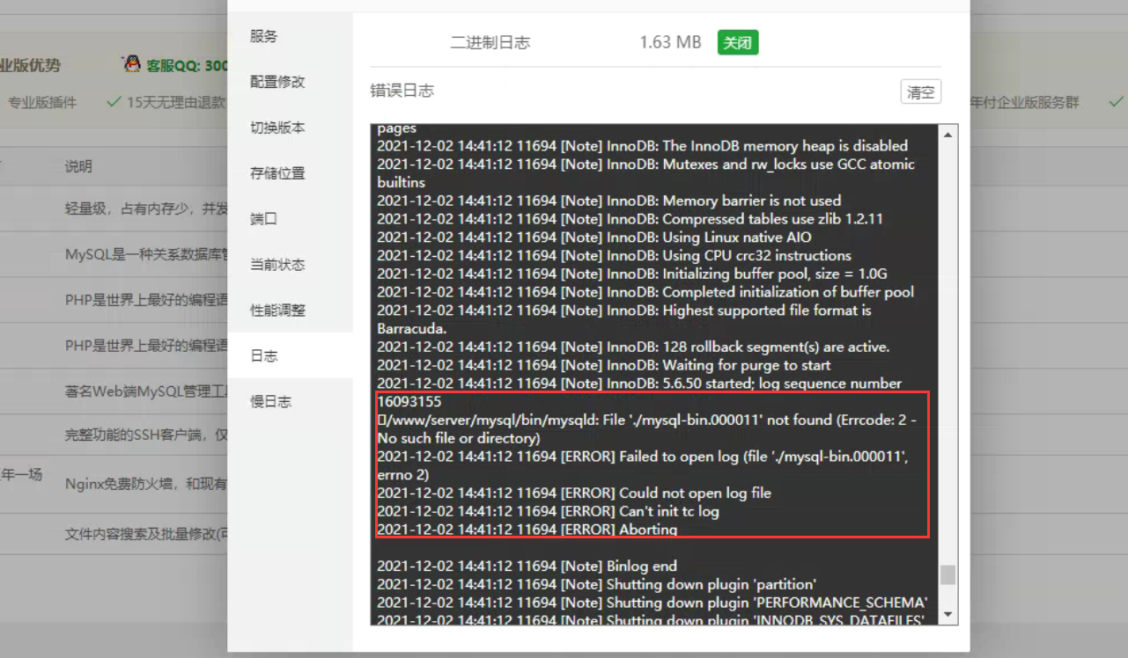The height and width of the screenshot is (658, 1128).
Task: Click the 错误日志 heading
Action: click(x=402, y=91)
